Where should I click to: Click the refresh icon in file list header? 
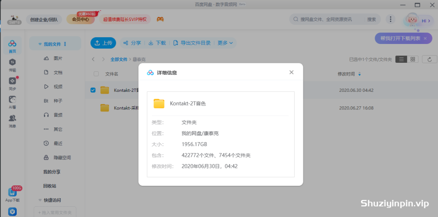pyautogui.click(x=429, y=59)
